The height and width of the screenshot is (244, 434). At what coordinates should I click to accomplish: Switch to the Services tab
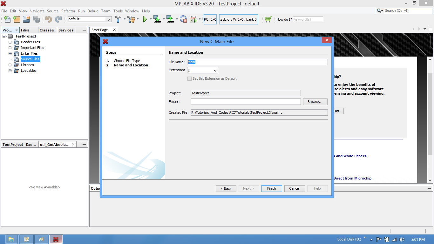coord(66,30)
